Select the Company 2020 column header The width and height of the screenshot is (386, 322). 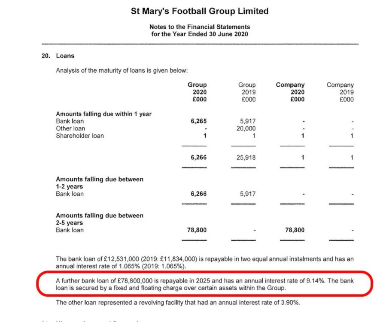pyautogui.click(x=290, y=92)
